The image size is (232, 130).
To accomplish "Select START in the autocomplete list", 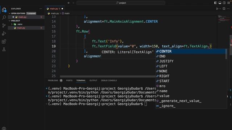I will [191, 81].
